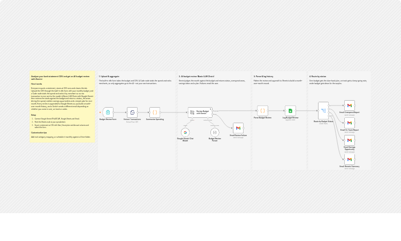Open the Email On Track Report Gmail node
Viewport: 401px width, 241px height.
click(x=350, y=123)
